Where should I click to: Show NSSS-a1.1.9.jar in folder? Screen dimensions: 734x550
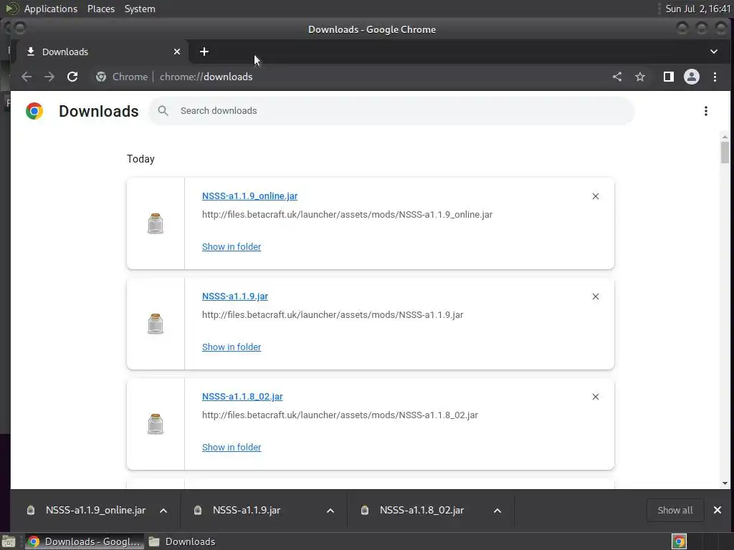(232, 347)
